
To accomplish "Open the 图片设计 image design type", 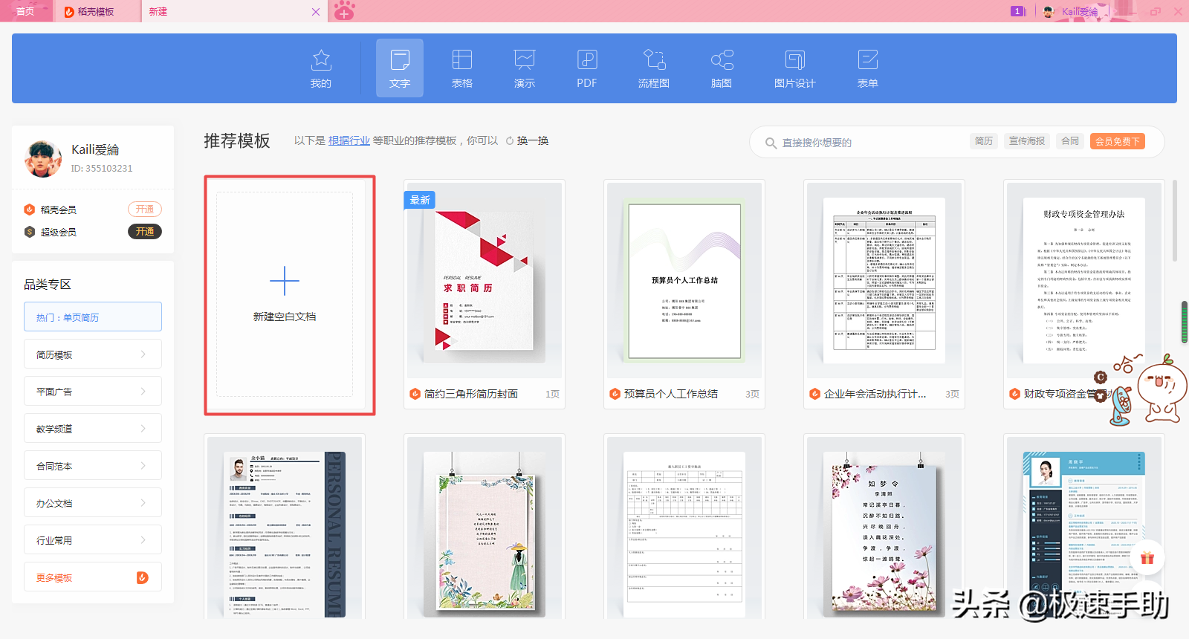I will (x=795, y=68).
